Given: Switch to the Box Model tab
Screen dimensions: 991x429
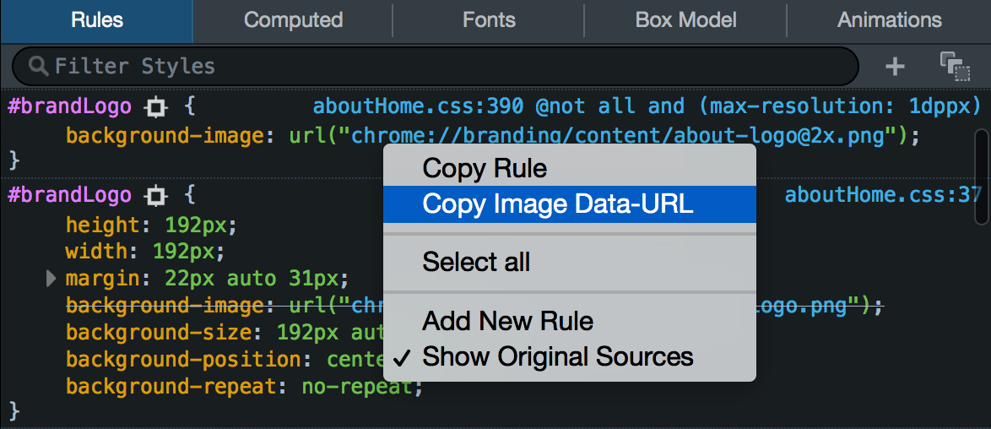Looking at the screenshot, I should coord(685,20).
